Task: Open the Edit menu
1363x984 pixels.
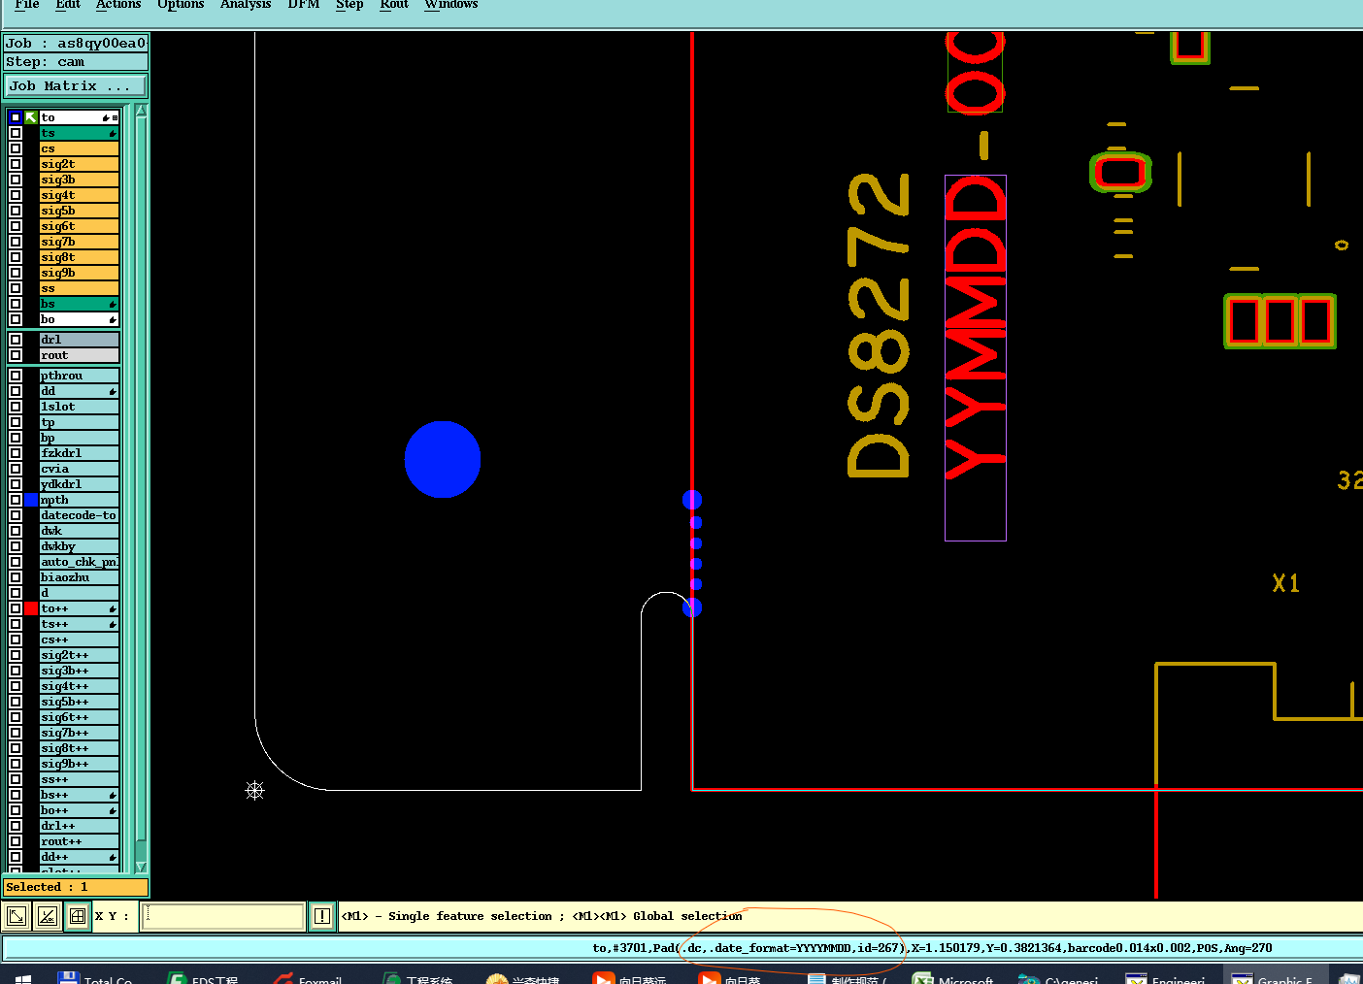Action: coord(68,5)
